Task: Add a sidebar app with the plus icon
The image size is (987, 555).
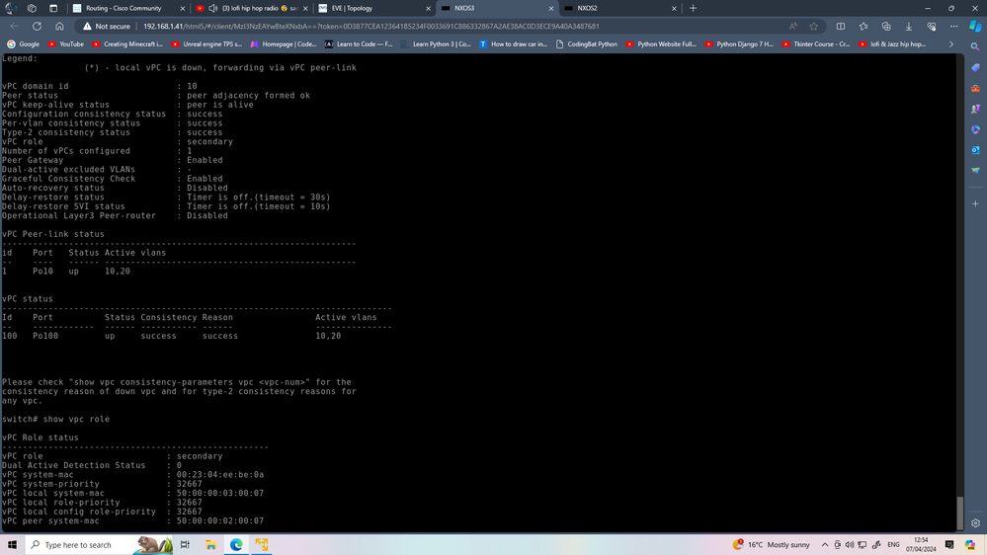Action: [975, 203]
